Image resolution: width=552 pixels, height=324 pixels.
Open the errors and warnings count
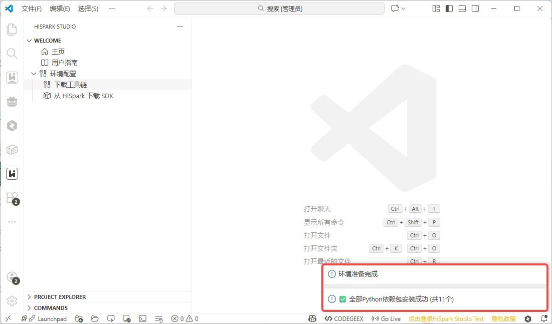[185, 318]
